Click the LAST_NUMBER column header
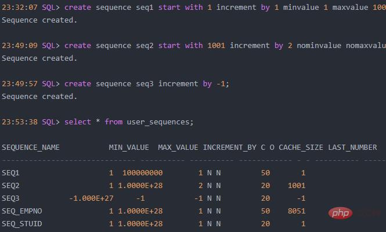The image size is (386, 232). [352, 148]
